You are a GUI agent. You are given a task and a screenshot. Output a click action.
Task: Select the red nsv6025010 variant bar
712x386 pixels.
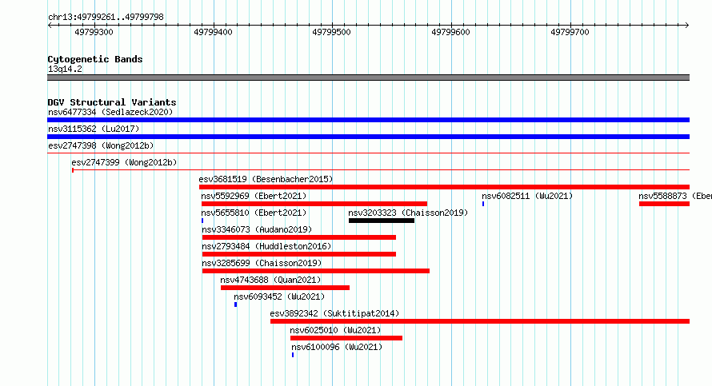coord(346,338)
